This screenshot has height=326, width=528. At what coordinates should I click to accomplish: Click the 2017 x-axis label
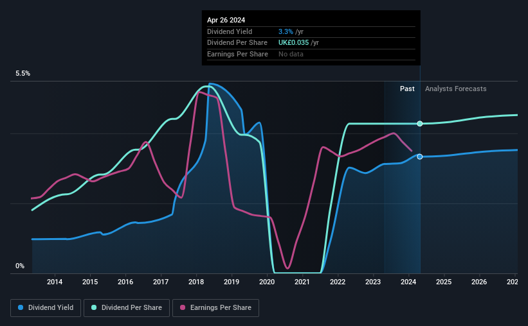[x=161, y=282]
